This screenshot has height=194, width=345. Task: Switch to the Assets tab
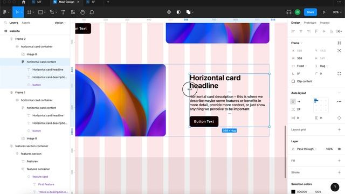pos(26,23)
